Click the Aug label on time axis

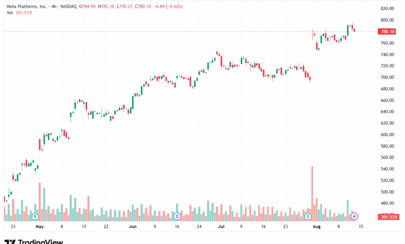316,227
